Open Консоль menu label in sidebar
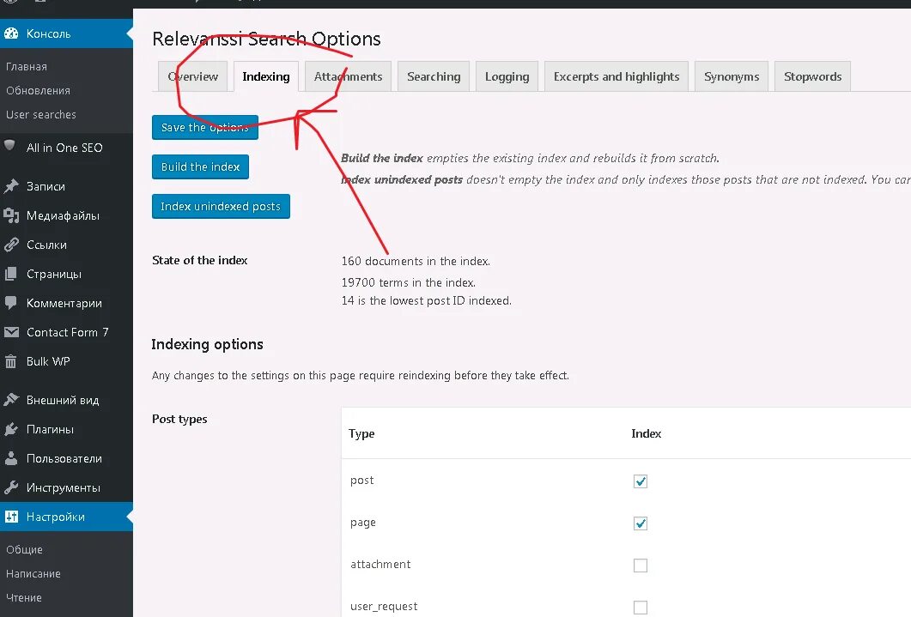The image size is (911, 617). click(x=49, y=33)
